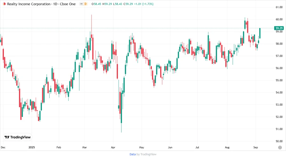The image size is (286, 158).
Task: Click the 53.00 price axis label
Action: [279, 105]
